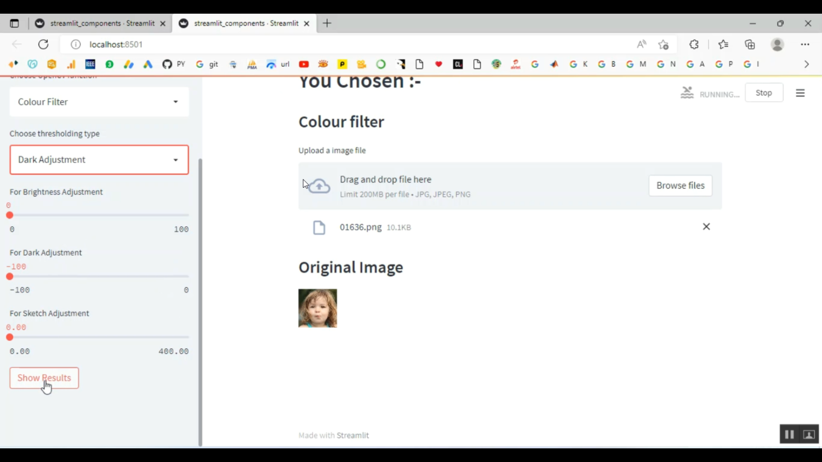The width and height of the screenshot is (822, 462).
Task: Reload the page with the refresh icon
Action: pyautogui.click(x=43, y=44)
